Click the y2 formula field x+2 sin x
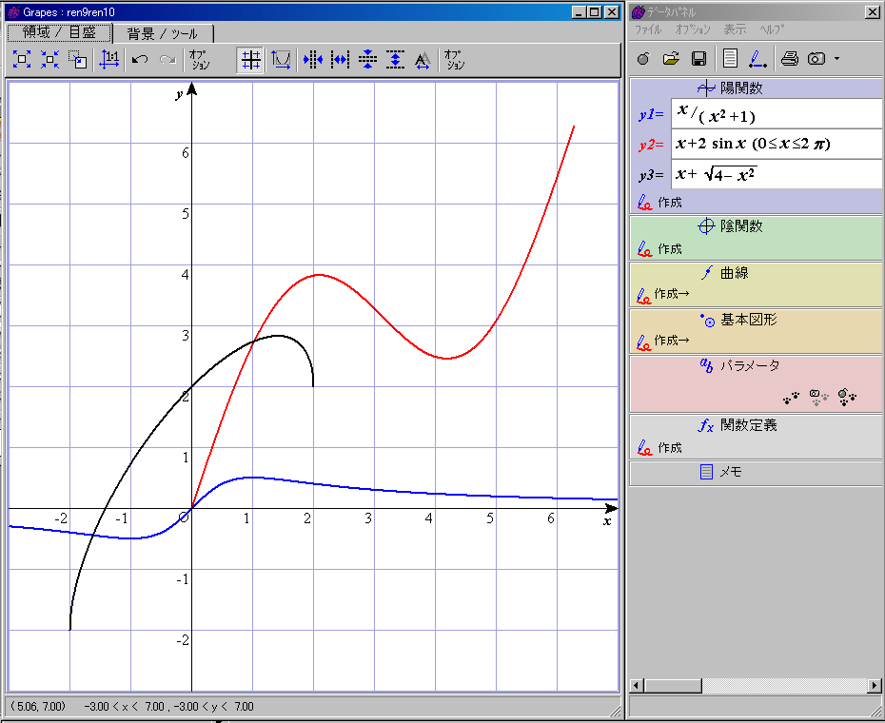This screenshot has height=723, width=885. [x=777, y=144]
